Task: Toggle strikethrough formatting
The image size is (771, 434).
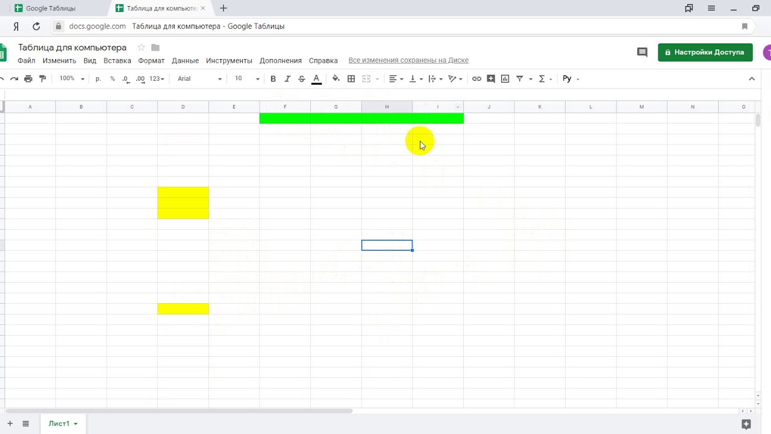Action: point(302,79)
